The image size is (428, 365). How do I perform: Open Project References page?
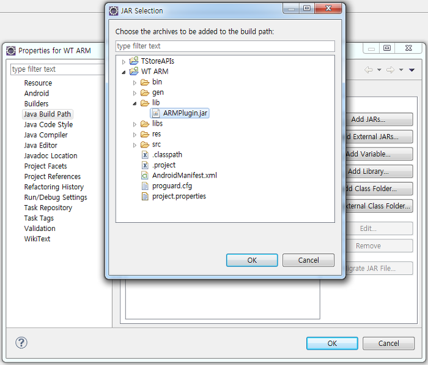[x=53, y=176]
